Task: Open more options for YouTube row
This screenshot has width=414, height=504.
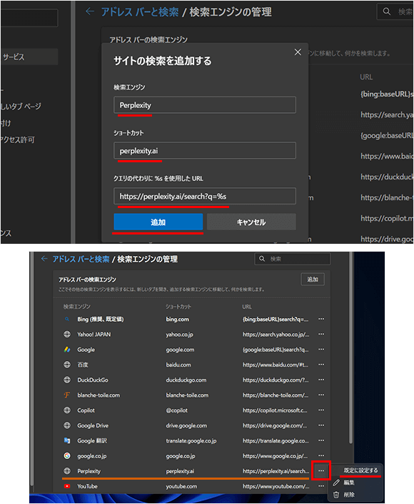Action: point(321,486)
